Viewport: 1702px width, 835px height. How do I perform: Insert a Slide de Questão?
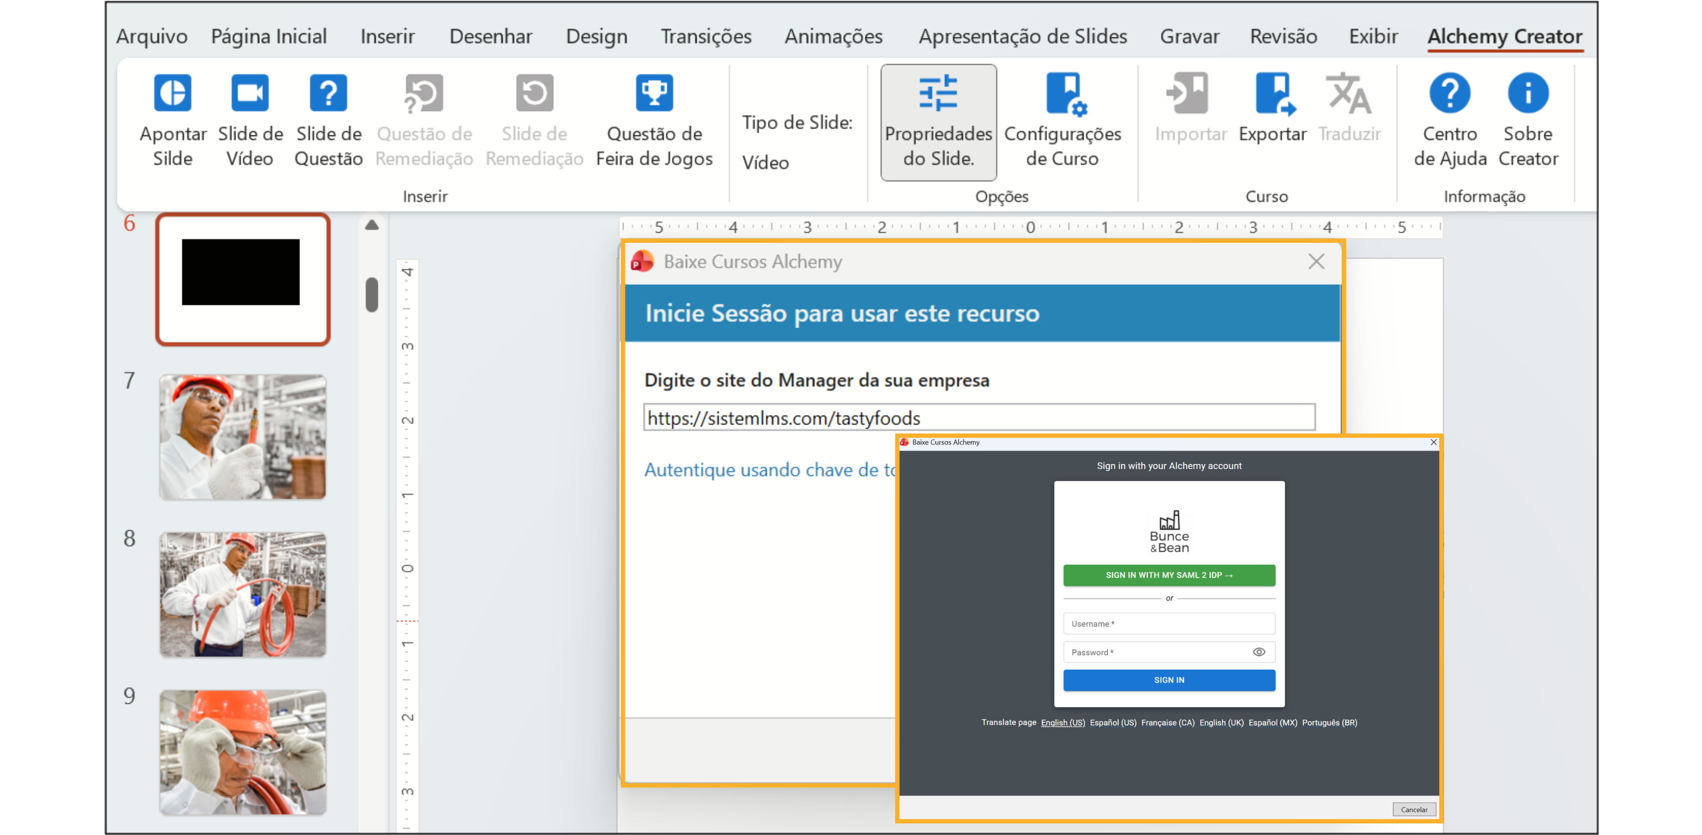click(x=328, y=94)
